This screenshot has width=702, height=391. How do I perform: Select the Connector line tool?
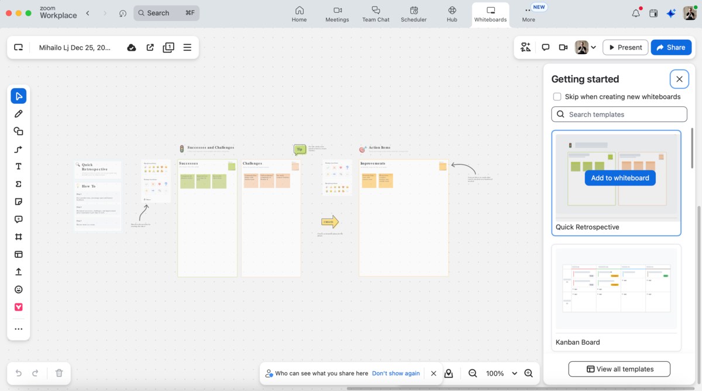(18, 149)
